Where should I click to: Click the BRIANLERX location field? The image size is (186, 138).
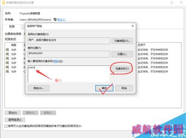(69, 54)
